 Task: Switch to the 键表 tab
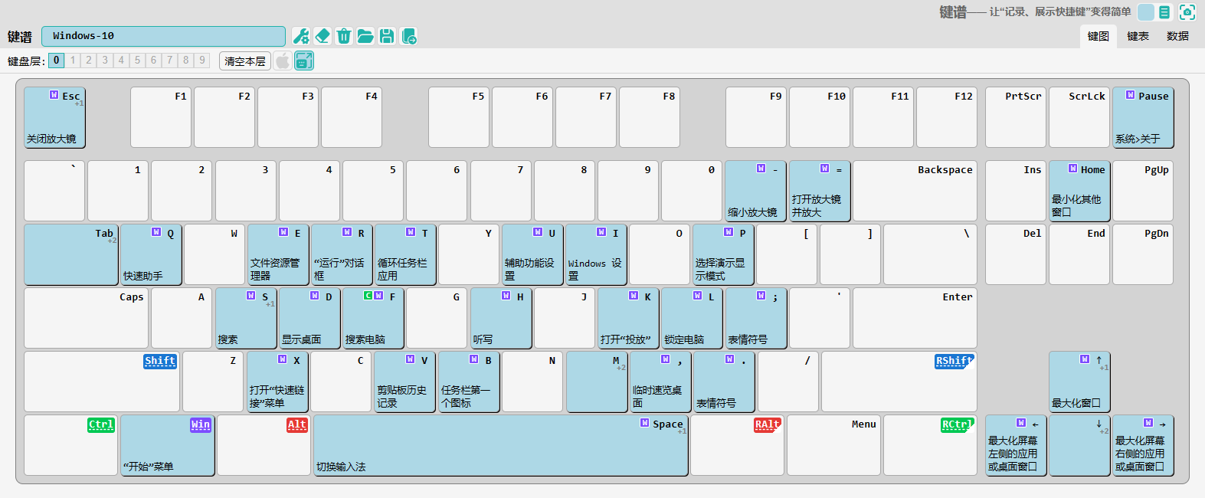(x=1138, y=36)
